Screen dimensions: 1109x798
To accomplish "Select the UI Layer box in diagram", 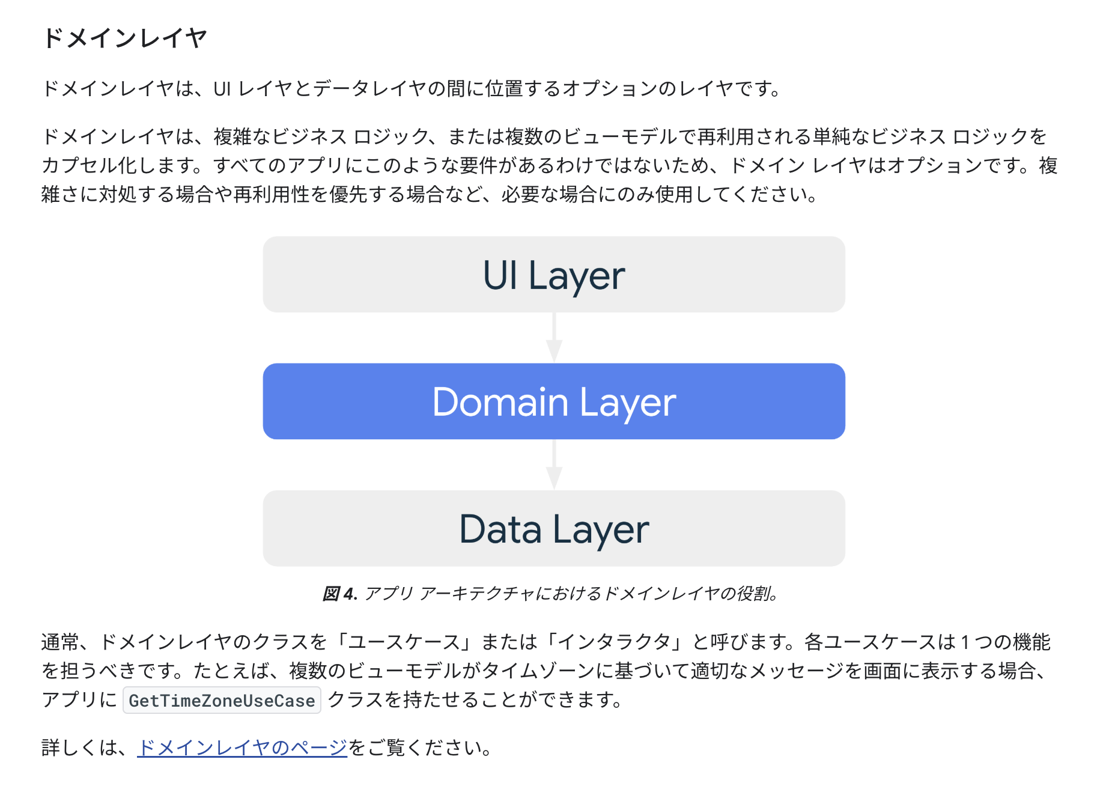I will pos(553,275).
